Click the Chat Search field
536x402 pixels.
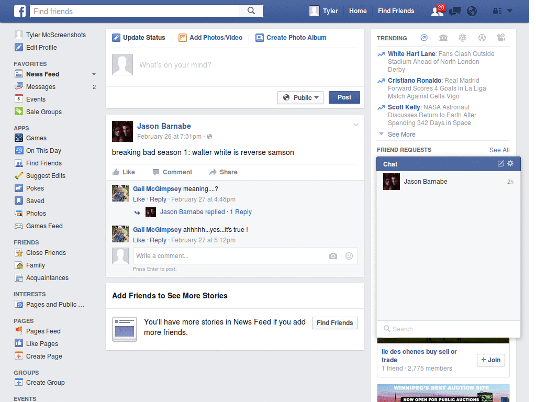point(449,329)
